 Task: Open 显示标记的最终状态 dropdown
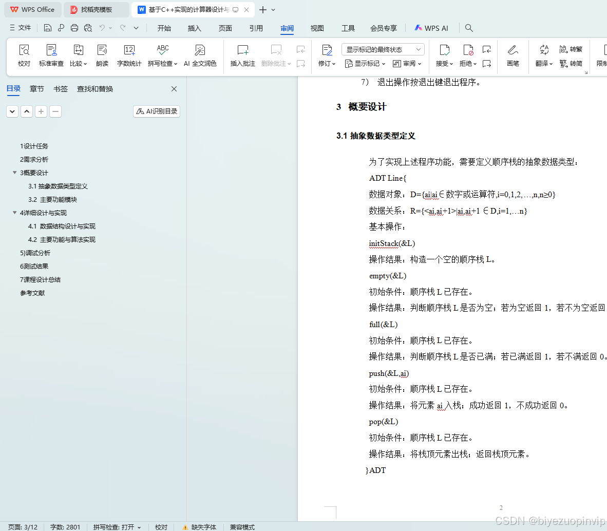(383, 49)
